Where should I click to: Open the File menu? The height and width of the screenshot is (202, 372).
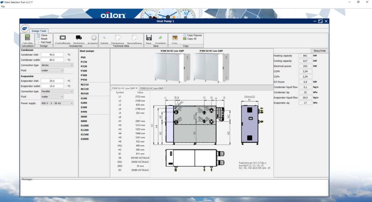click(3, 7)
